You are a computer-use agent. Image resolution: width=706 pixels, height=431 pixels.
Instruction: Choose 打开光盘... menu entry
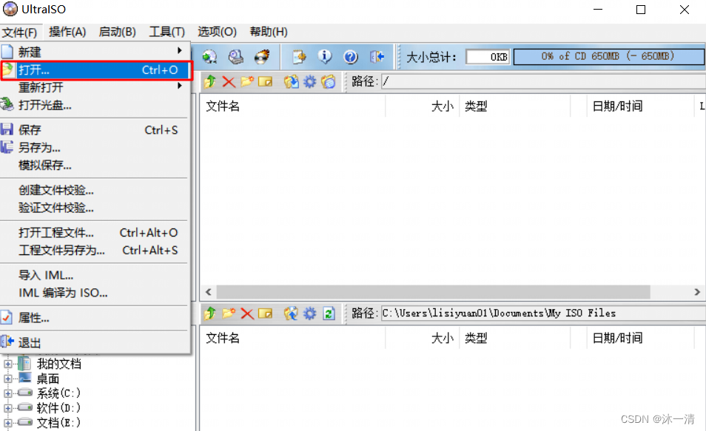[x=95, y=105]
